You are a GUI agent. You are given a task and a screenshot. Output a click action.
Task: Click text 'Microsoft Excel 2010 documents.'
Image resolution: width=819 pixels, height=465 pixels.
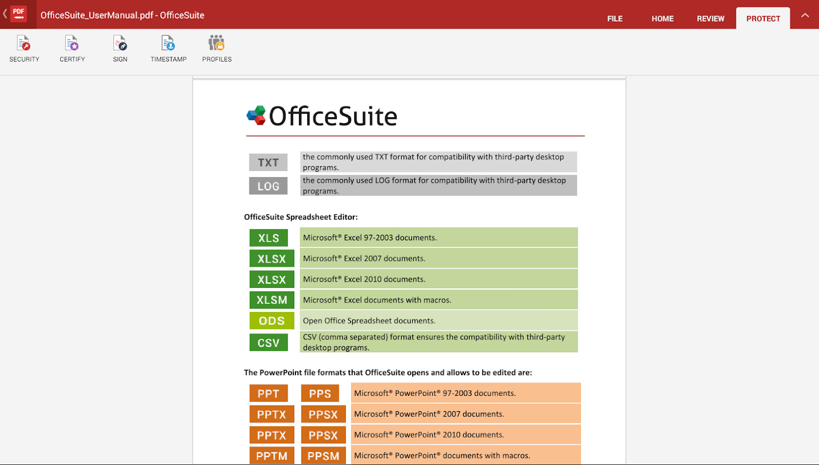(x=364, y=279)
